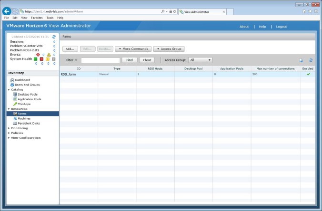322x211 pixels.
Task: Click the yellow Events warning icon
Action: 50,55
